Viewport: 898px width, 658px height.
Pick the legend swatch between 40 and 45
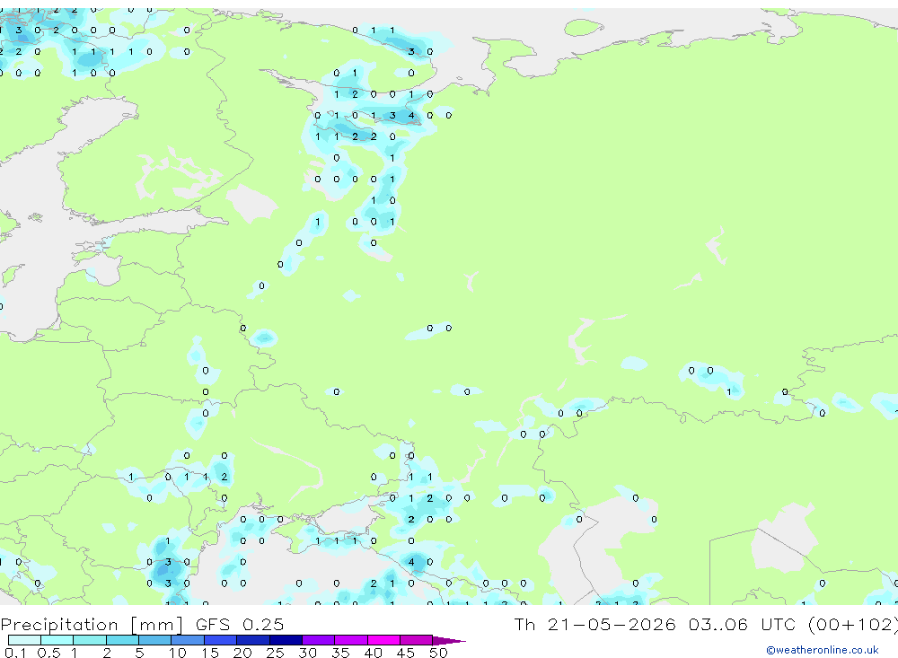383,640
